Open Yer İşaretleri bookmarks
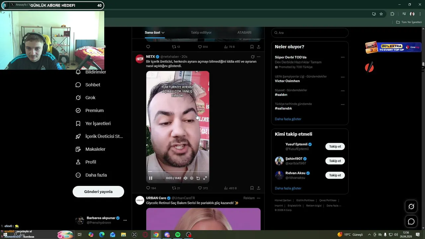This screenshot has height=239, width=425. pyautogui.click(x=93, y=123)
